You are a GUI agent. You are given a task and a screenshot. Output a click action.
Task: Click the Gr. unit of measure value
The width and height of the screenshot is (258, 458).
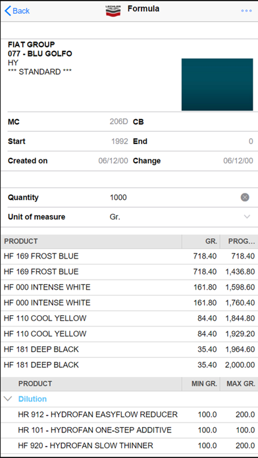tap(115, 217)
